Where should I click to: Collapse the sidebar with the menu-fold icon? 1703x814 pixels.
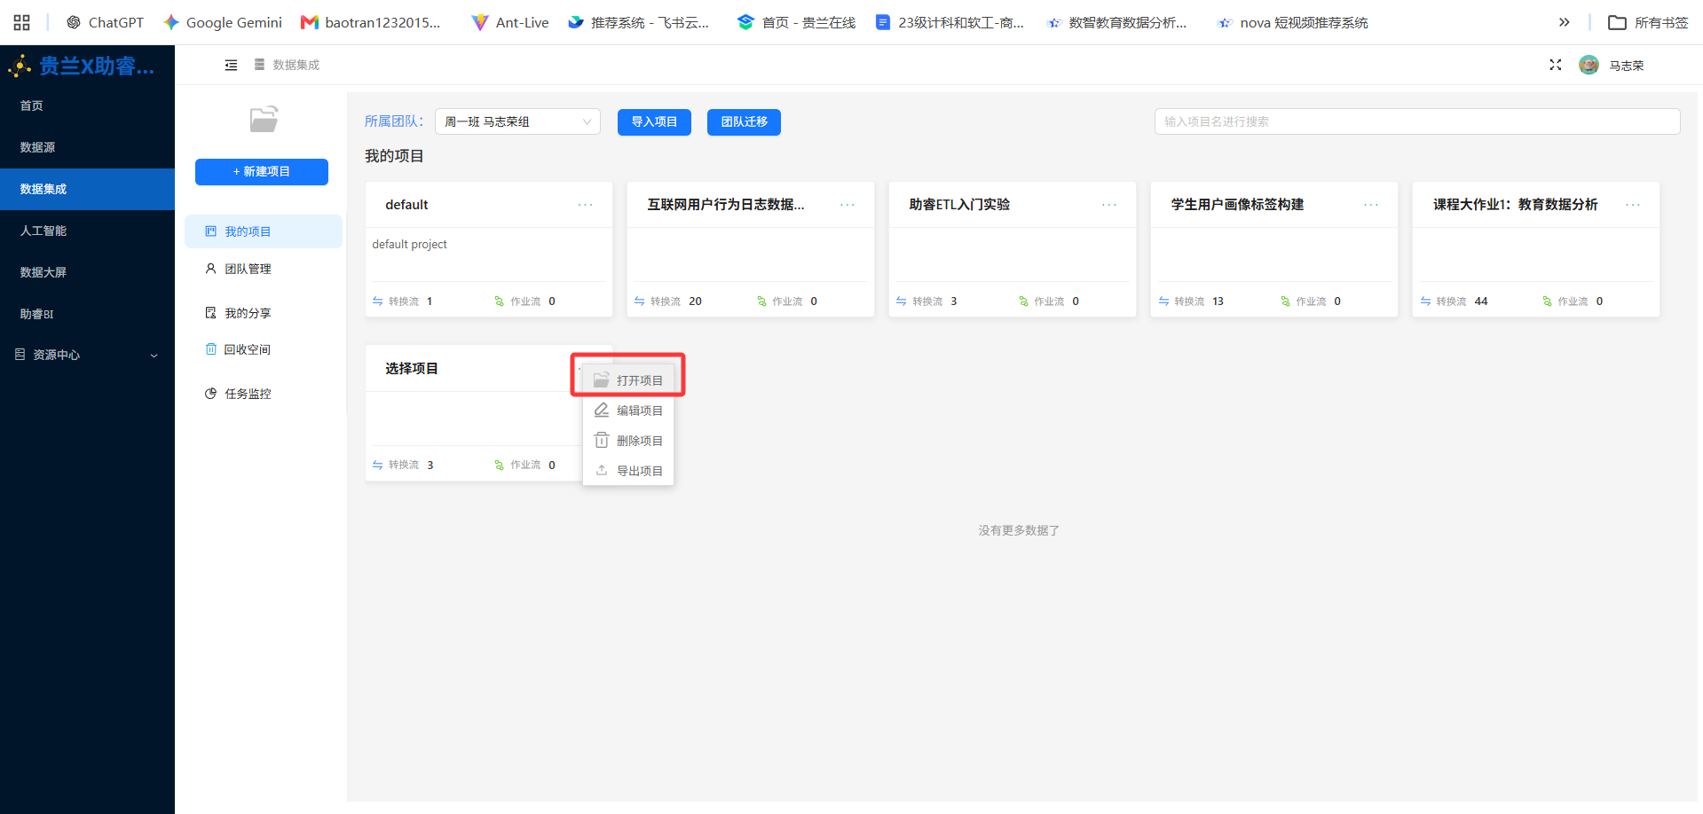(232, 65)
